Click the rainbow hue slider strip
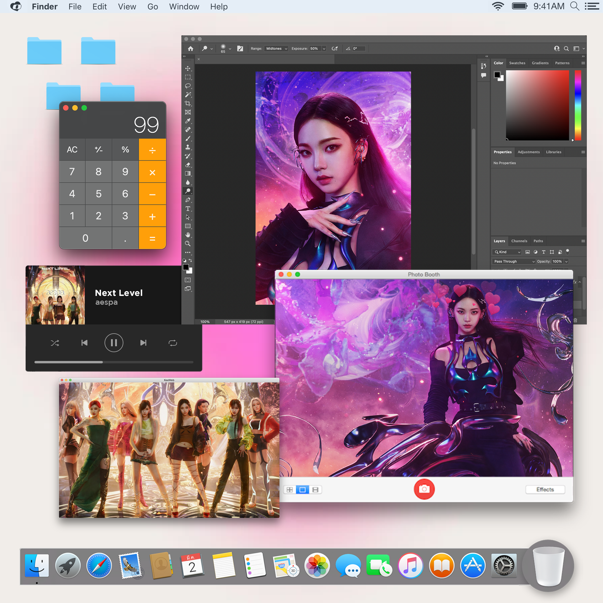The image size is (603, 603). tap(578, 105)
